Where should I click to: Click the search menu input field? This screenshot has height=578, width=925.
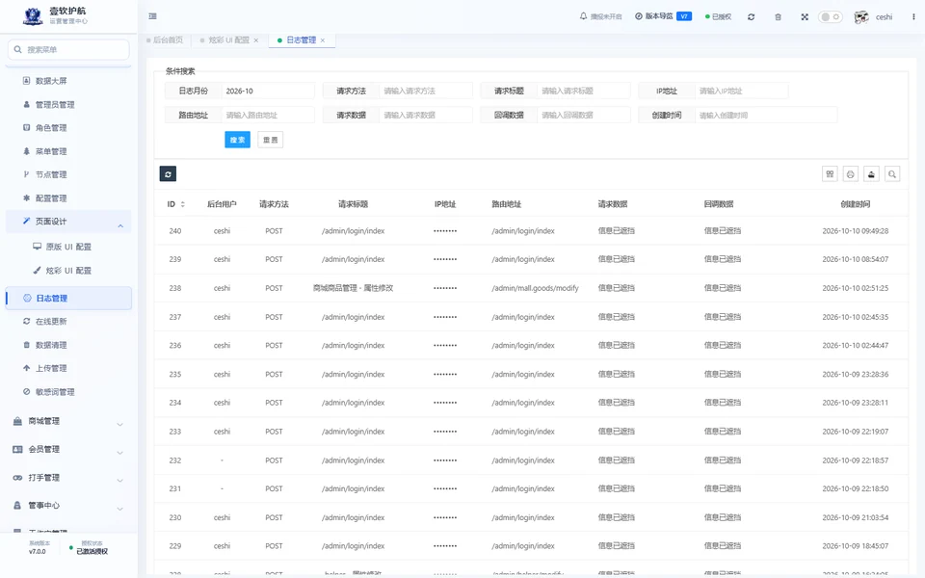click(x=68, y=49)
